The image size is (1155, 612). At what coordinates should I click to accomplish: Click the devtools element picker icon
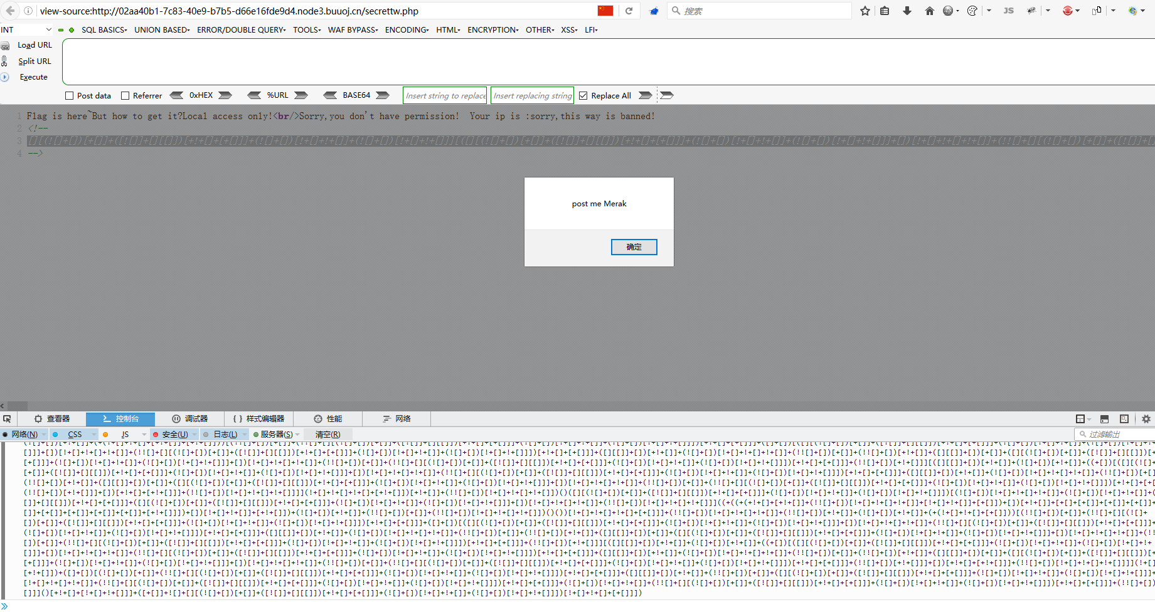pos(8,419)
